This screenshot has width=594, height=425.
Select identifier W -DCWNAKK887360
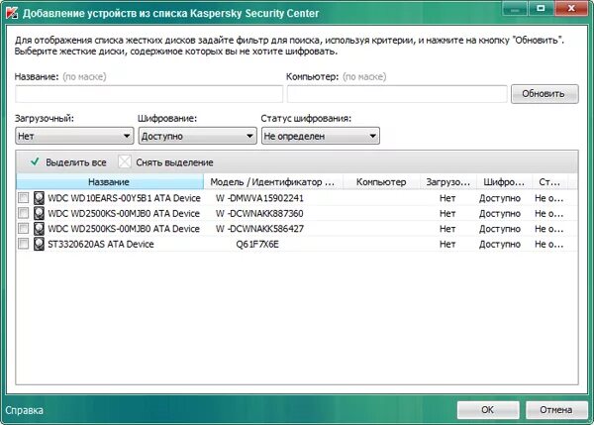[259, 213]
